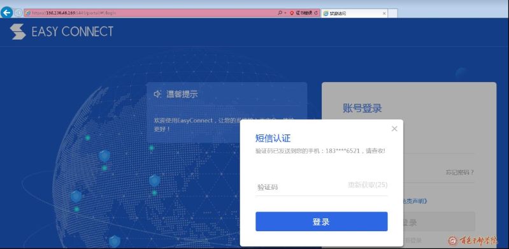Close the 欢迎访问 browser tab
509x249 pixels.
click(x=384, y=13)
